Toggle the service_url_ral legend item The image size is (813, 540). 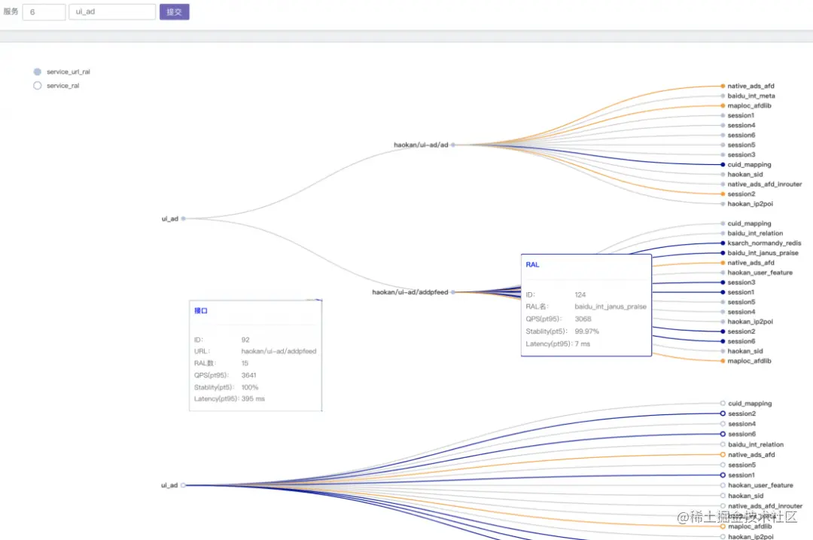pyautogui.click(x=62, y=72)
